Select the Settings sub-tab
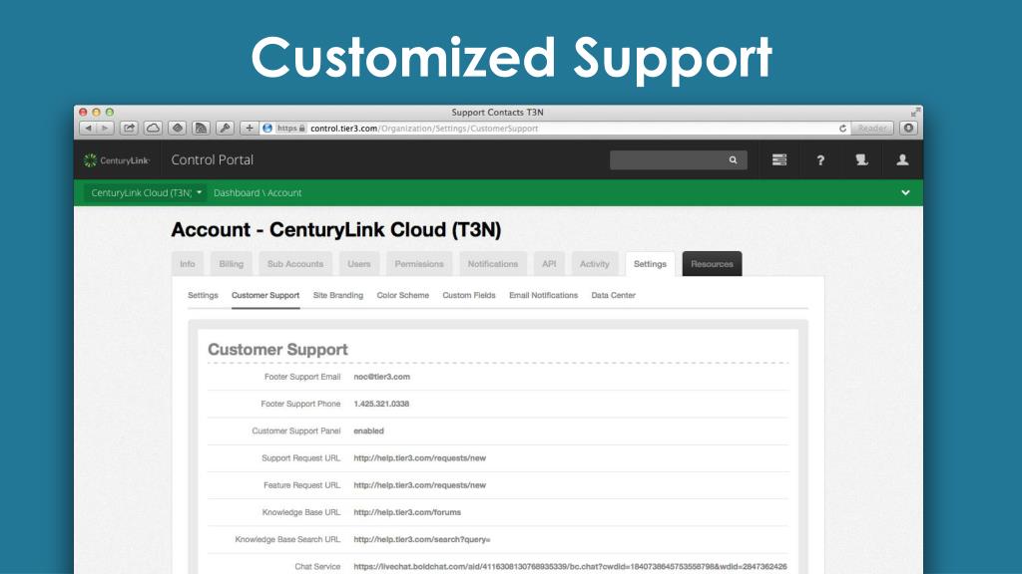1022x574 pixels. coord(203,295)
